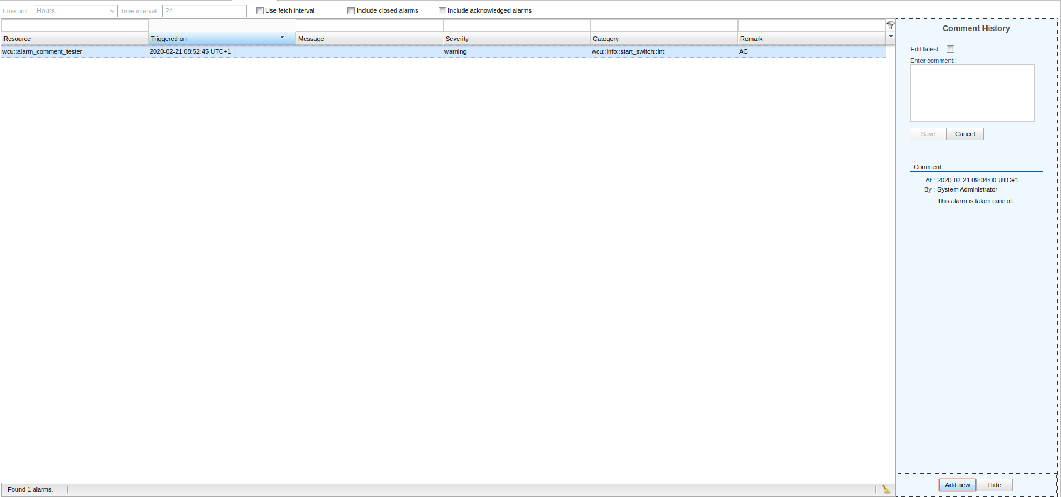Click Cancel in the Comment History panel
Image resolution: width=1061 pixels, height=497 pixels.
coord(964,134)
